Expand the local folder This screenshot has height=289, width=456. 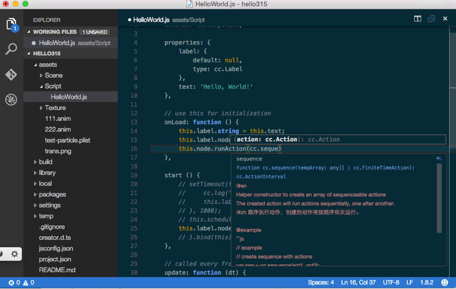pyautogui.click(x=35, y=184)
